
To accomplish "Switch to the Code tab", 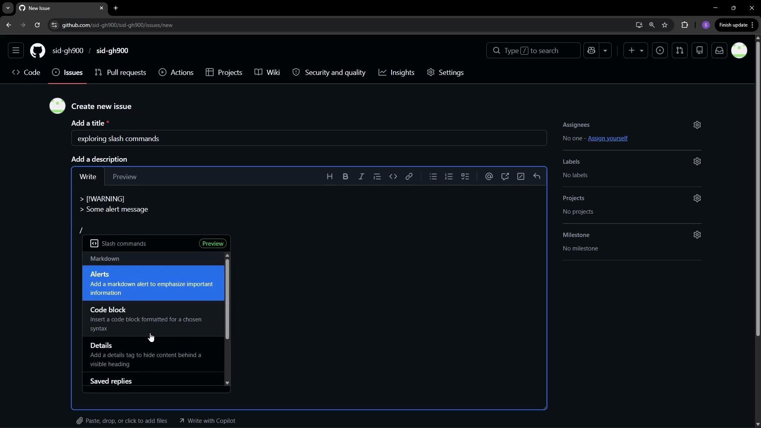I will [x=26, y=73].
